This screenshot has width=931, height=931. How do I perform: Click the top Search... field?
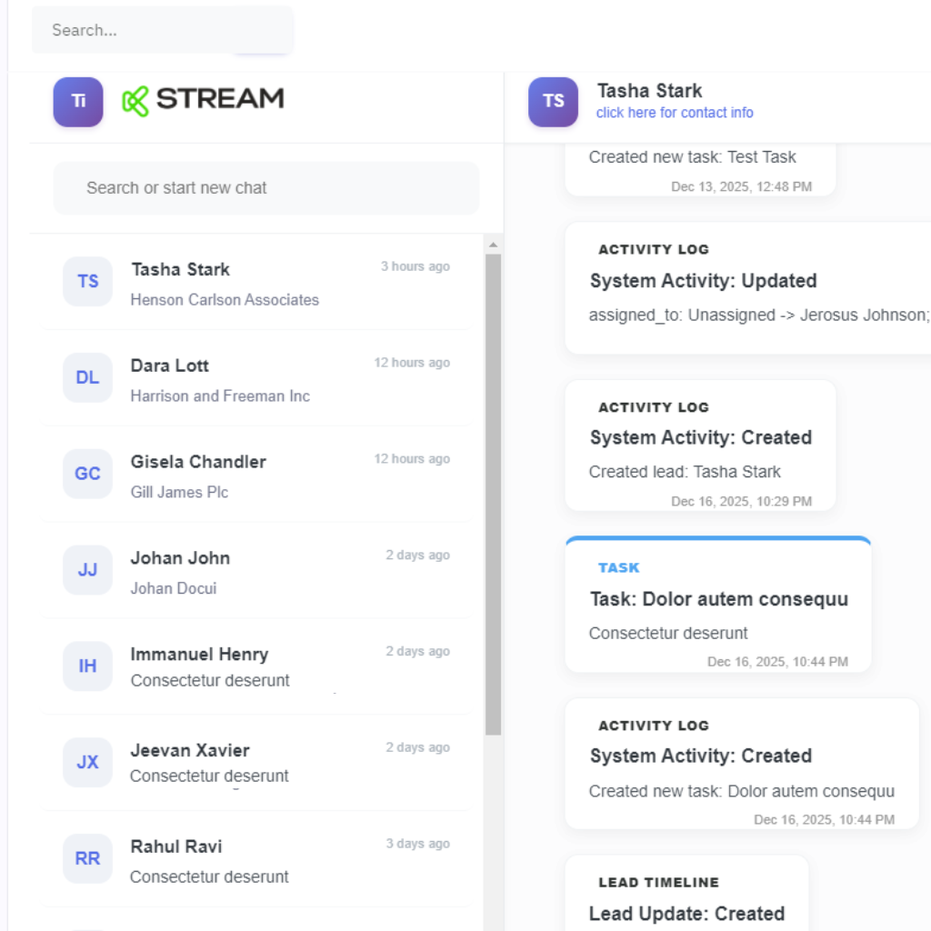162,30
